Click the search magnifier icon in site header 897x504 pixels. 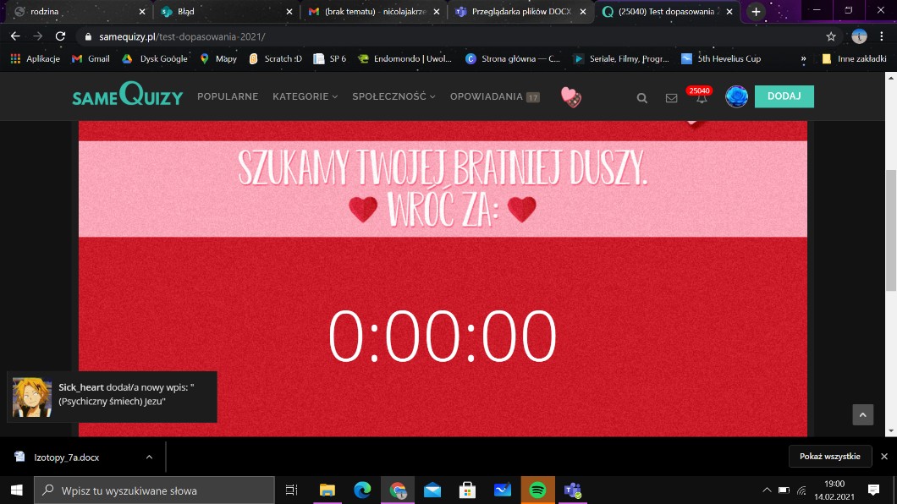[641, 98]
